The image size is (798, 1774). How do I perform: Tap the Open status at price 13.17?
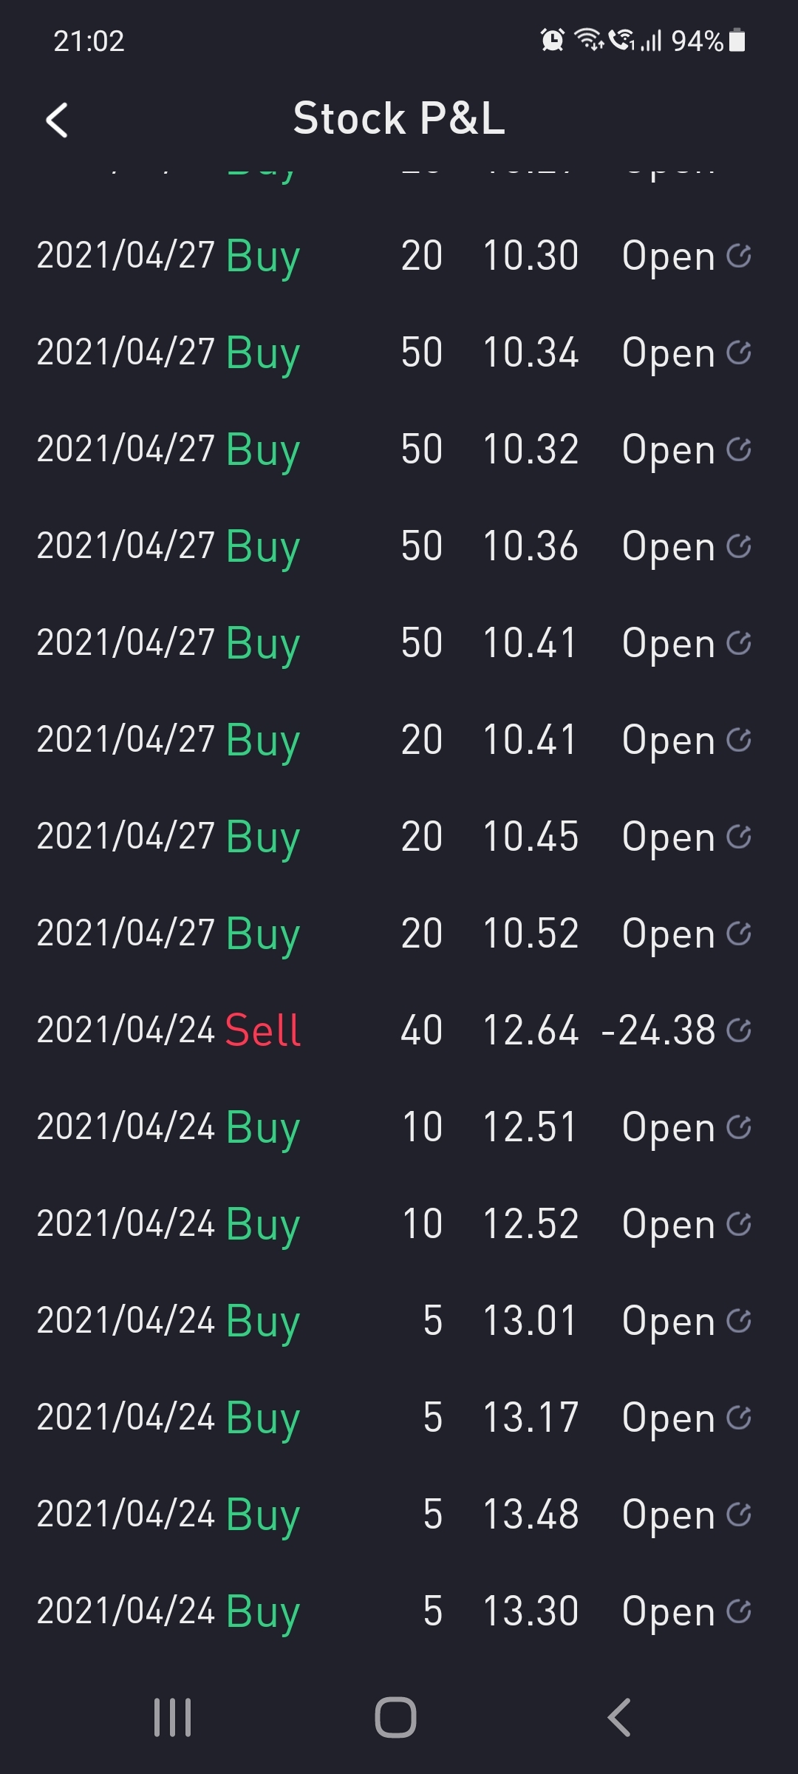pos(668,1417)
